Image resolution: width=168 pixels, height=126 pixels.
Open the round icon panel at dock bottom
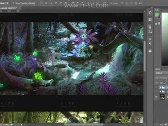(150, 51)
